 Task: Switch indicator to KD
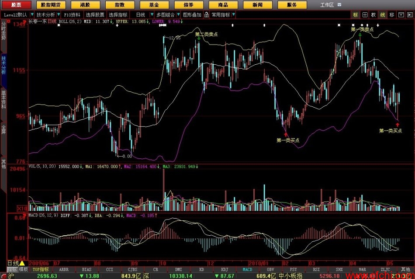click(201, 269)
